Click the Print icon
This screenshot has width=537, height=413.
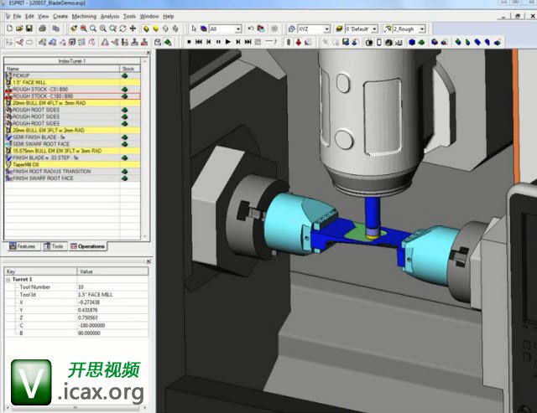pyautogui.click(x=42, y=28)
